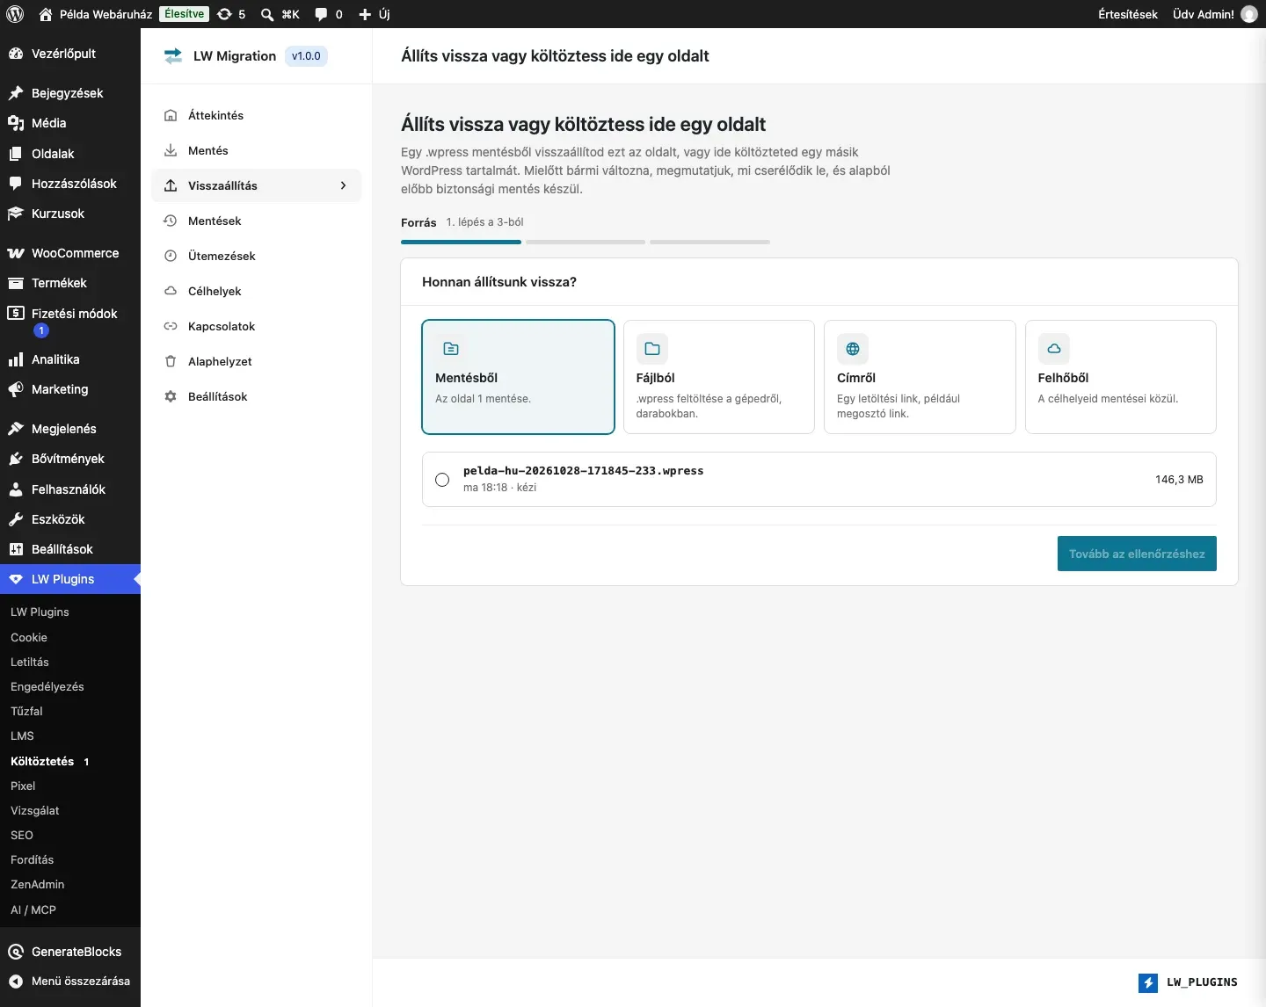Open Fizetési módok menu item
1266x1007 pixels.
[70, 322]
